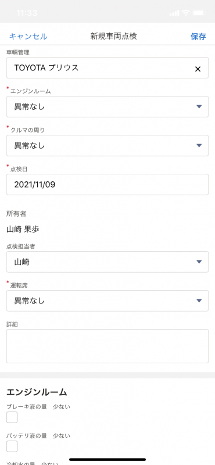Tap the time 11:33 in status bar
Viewport: 215px width, 465px height.
tap(27, 13)
